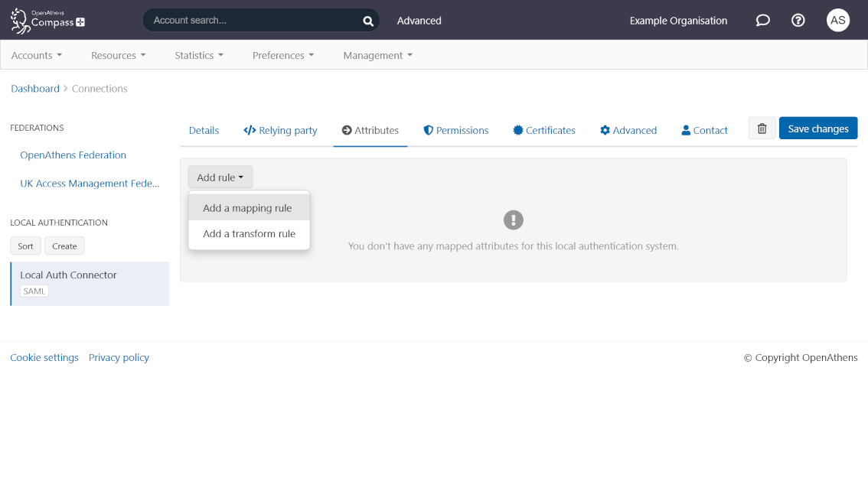This screenshot has height=488, width=868.
Task: Open the help question mark icon
Action: (x=798, y=21)
